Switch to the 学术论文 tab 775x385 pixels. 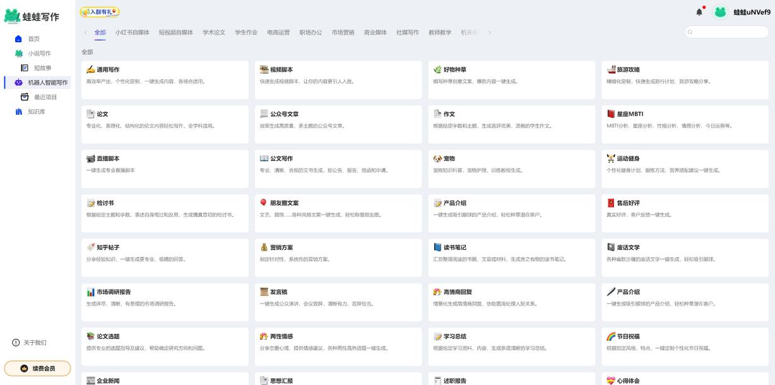213,32
